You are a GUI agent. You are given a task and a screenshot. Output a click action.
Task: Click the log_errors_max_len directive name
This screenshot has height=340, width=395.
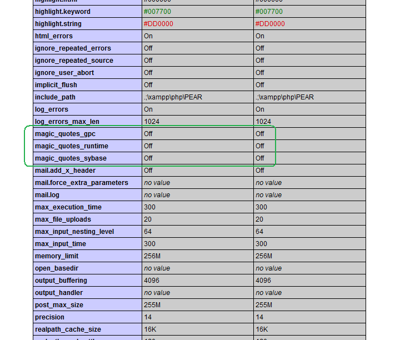(x=67, y=122)
